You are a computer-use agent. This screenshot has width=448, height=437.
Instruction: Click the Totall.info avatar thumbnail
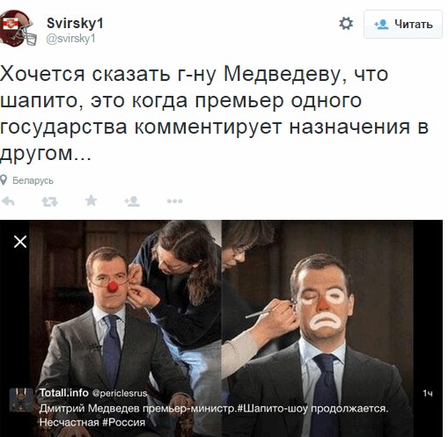[21, 400]
